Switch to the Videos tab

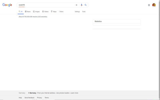click(x=45, y=12)
